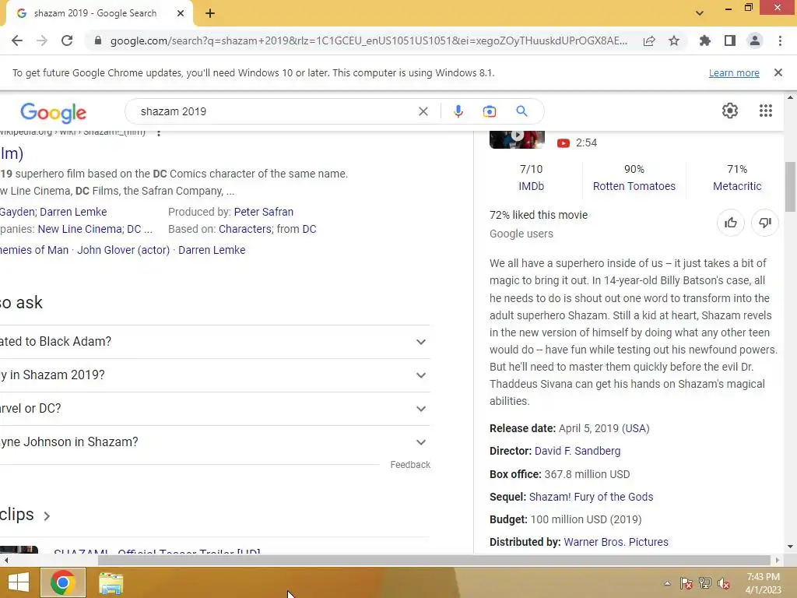
Task: Open the John Glover (actor) link
Action: click(x=123, y=250)
